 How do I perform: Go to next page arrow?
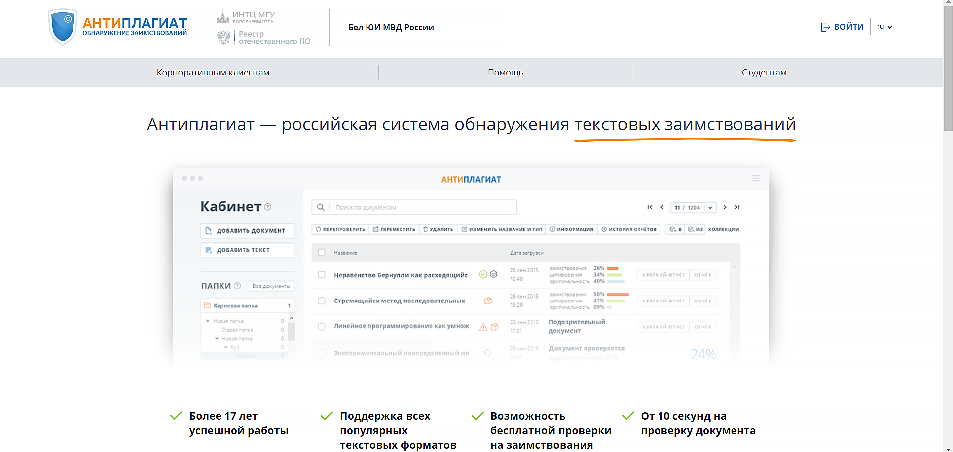coord(725,207)
